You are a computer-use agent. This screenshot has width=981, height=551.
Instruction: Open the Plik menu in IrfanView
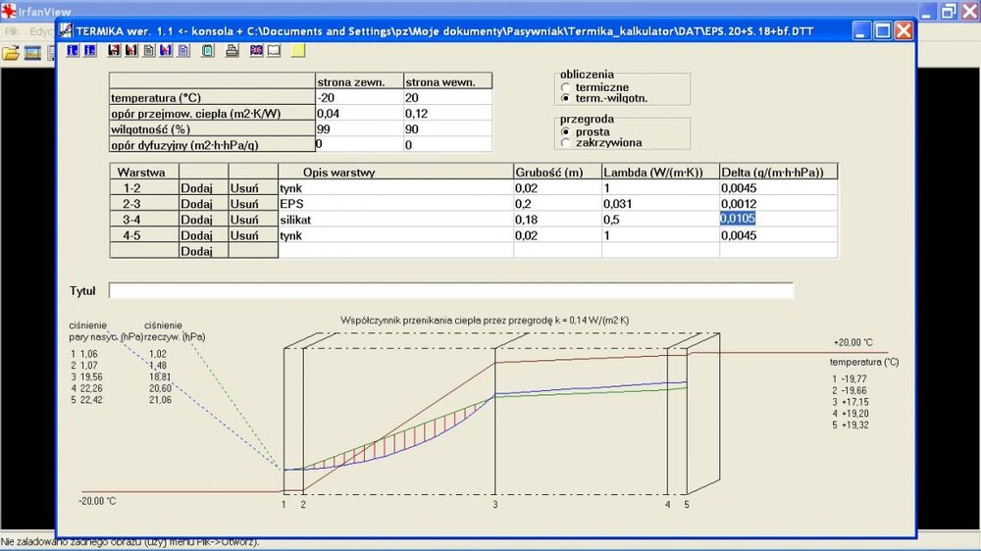tap(12, 31)
